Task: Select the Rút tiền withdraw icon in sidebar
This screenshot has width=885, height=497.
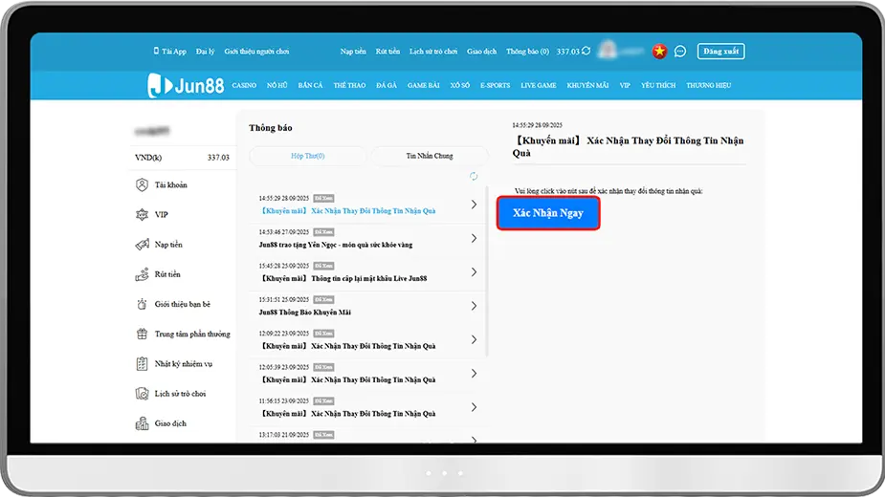Action: (x=142, y=274)
